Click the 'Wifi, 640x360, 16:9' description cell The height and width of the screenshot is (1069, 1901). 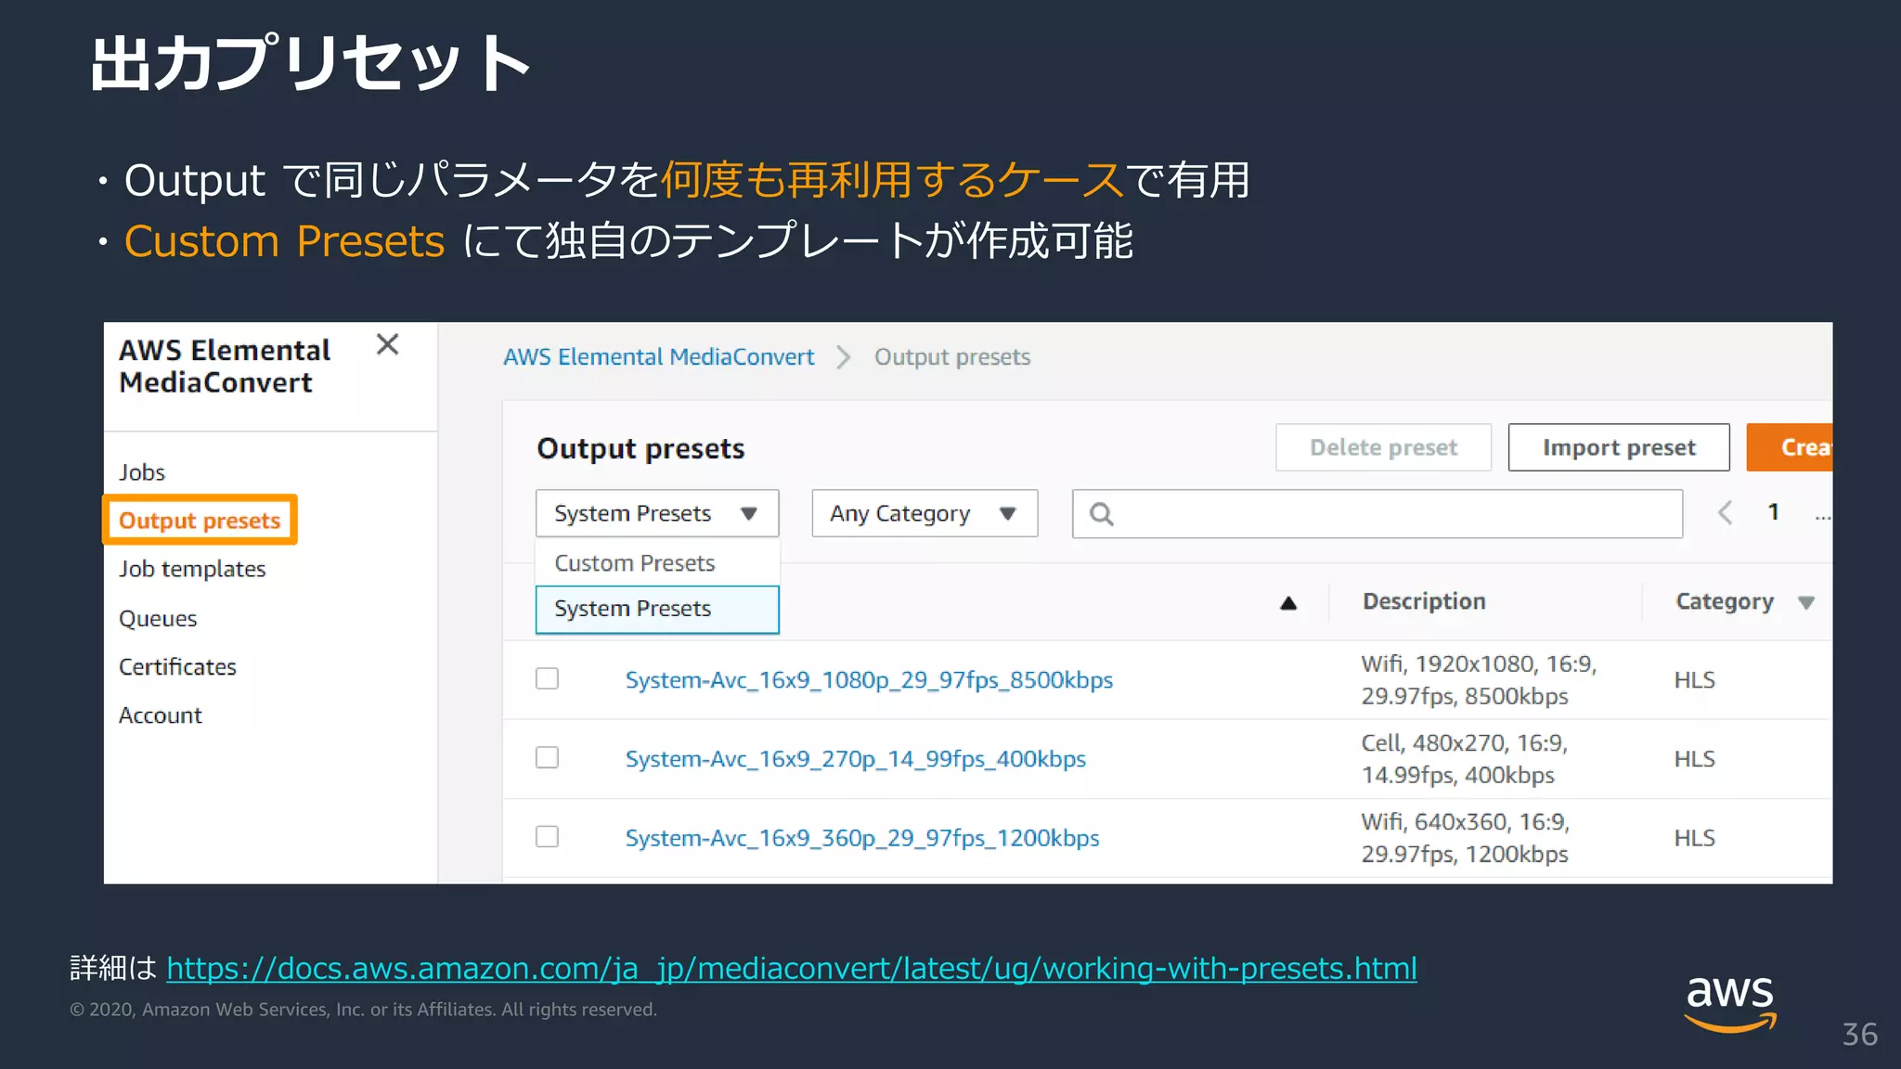[x=1465, y=838]
